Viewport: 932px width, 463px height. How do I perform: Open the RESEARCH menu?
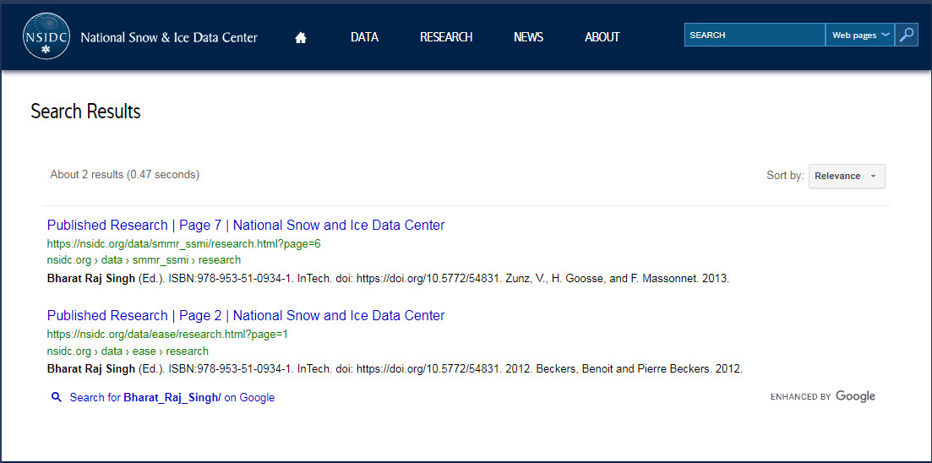[446, 37]
